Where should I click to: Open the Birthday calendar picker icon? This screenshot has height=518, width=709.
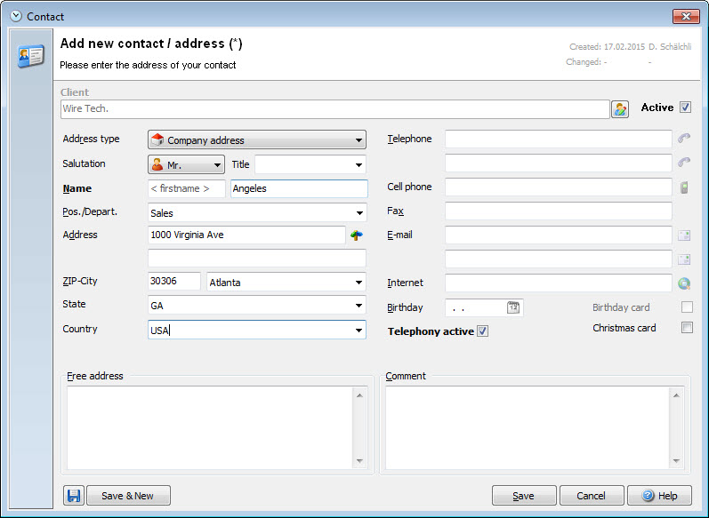click(x=513, y=307)
